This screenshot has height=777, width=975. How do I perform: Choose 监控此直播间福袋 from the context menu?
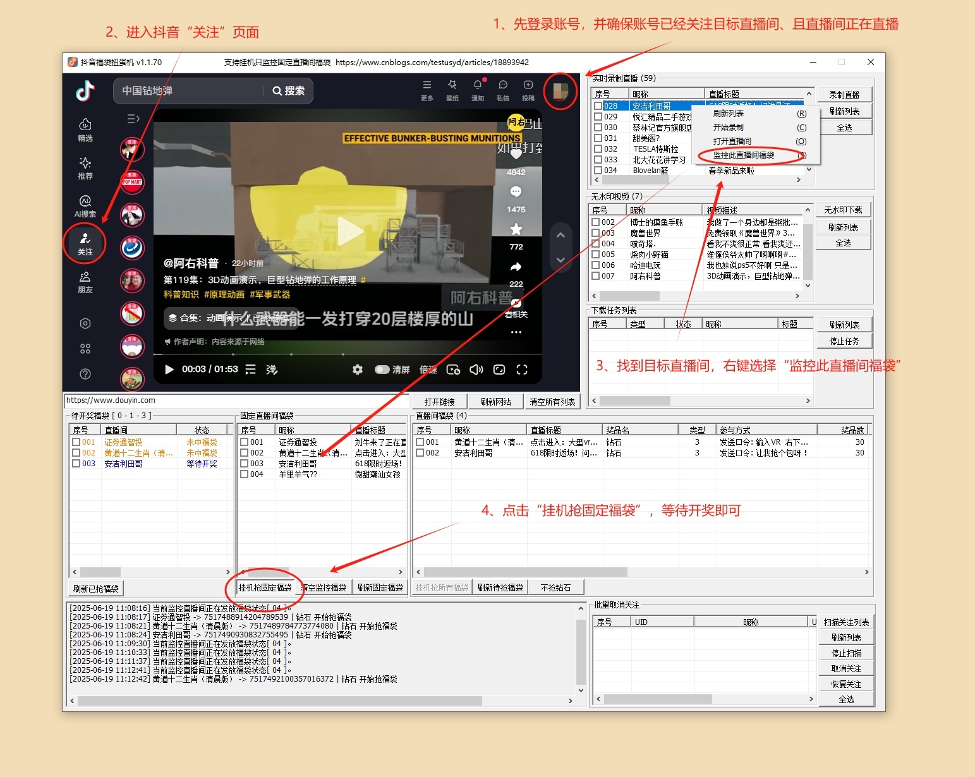[744, 156]
